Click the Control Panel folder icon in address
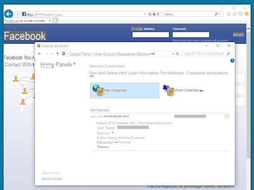Viewport: 254px width, 190px height. coord(64,54)
